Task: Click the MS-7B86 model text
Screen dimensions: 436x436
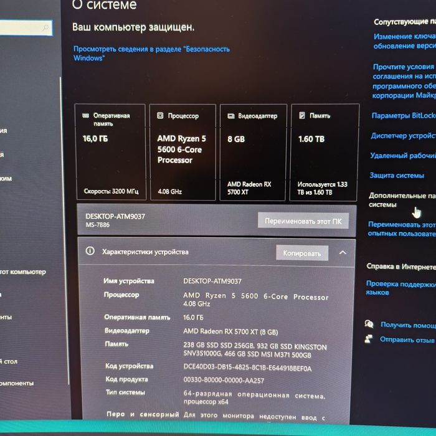Action: (98, 225)
